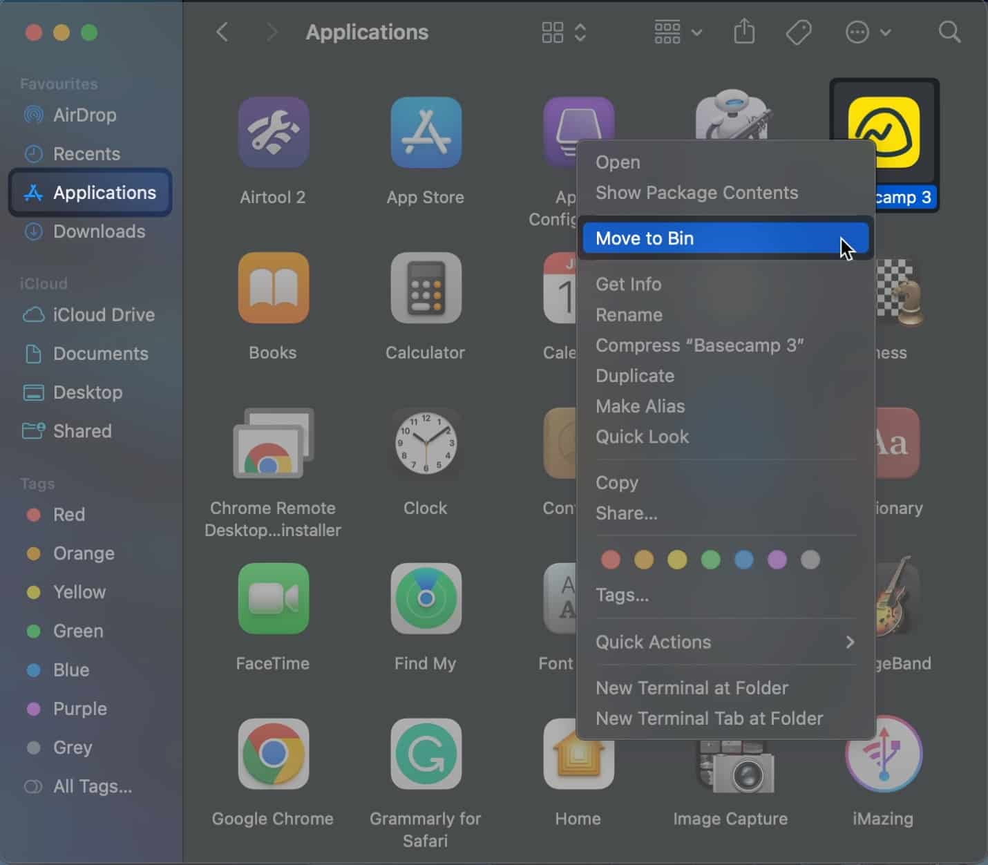This screenshot has height=865, width=988.
Task: Click the Edit Tags toolbar icon
Action: pyautogui.click(x=799, y=32)
